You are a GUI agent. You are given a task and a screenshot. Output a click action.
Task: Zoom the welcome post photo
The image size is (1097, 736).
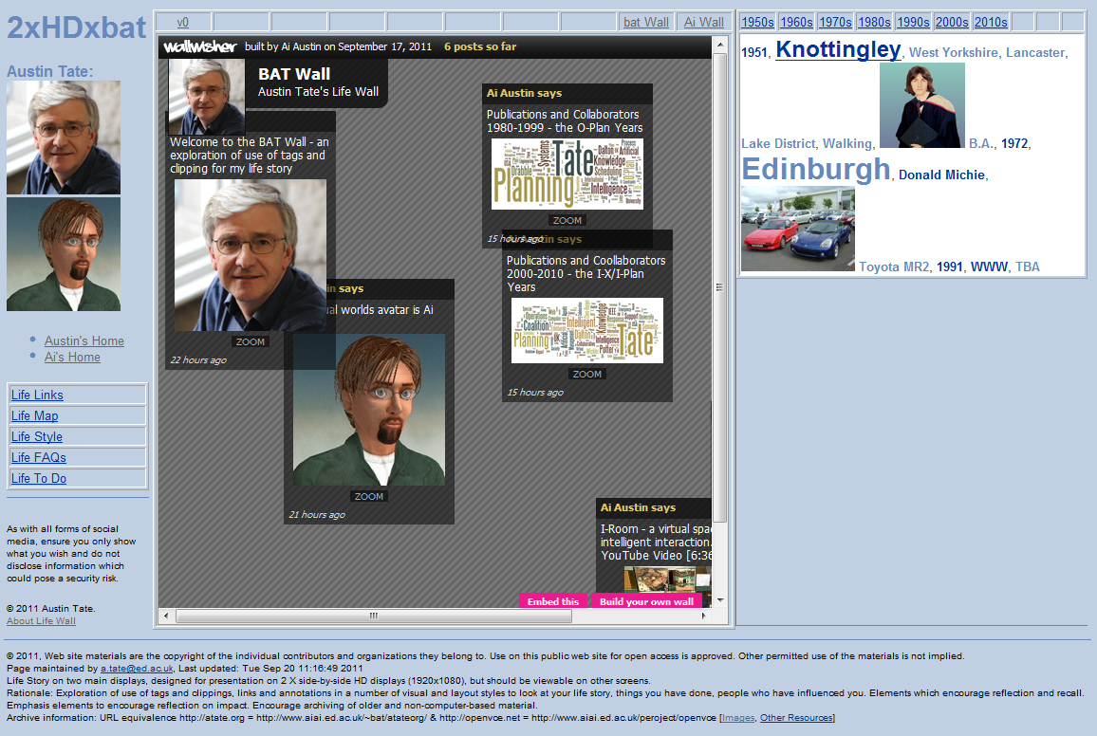coord(251,341)
